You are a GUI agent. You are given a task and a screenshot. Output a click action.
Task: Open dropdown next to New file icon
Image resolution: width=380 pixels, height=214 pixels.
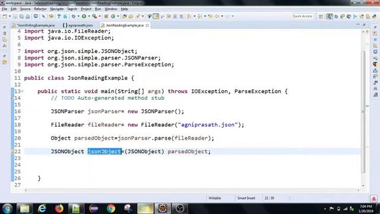10,16
